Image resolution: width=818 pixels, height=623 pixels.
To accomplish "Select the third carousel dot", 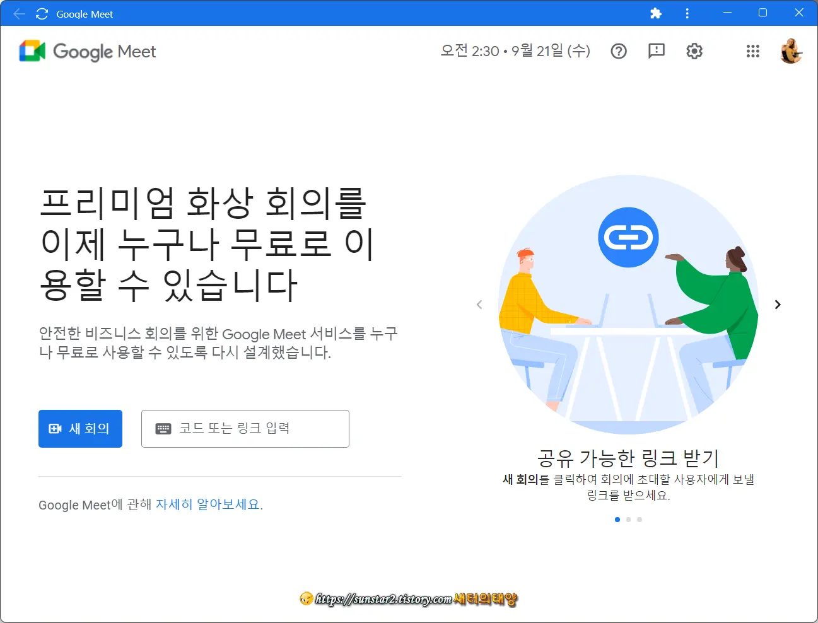I will [x=640, y=520].
